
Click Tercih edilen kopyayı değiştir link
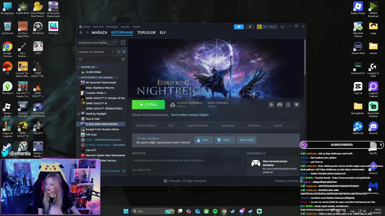coord(190,115)
